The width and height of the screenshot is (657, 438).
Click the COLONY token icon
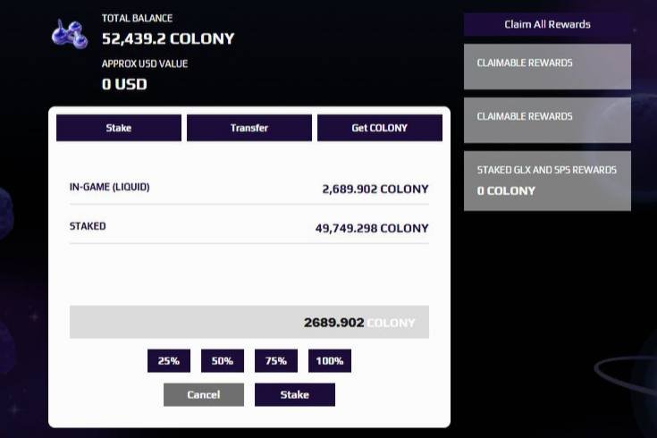(x=70, y=34)
